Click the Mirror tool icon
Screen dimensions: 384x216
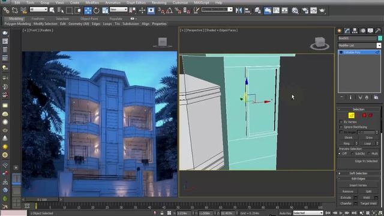tap(239, 10)
